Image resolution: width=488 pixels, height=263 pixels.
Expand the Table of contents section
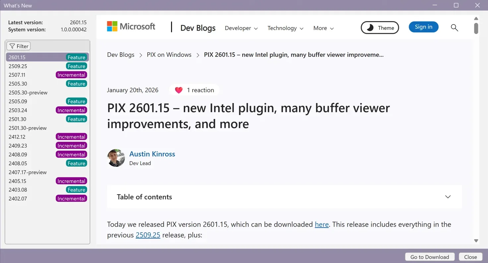[x=448, y=197]
